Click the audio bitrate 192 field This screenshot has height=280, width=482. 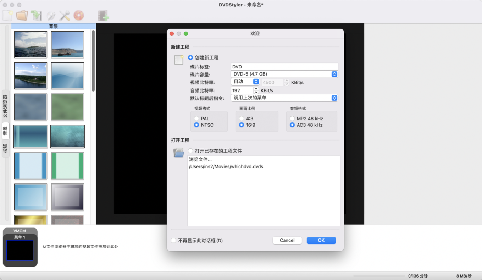click(x=242, y=90)
